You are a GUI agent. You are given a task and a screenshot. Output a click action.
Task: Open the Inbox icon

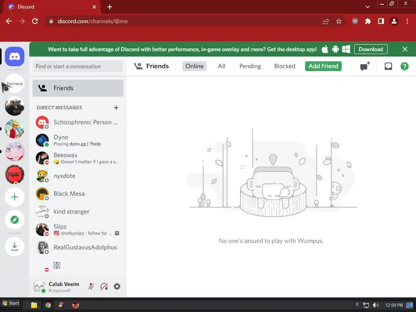[x=388, y=66]
